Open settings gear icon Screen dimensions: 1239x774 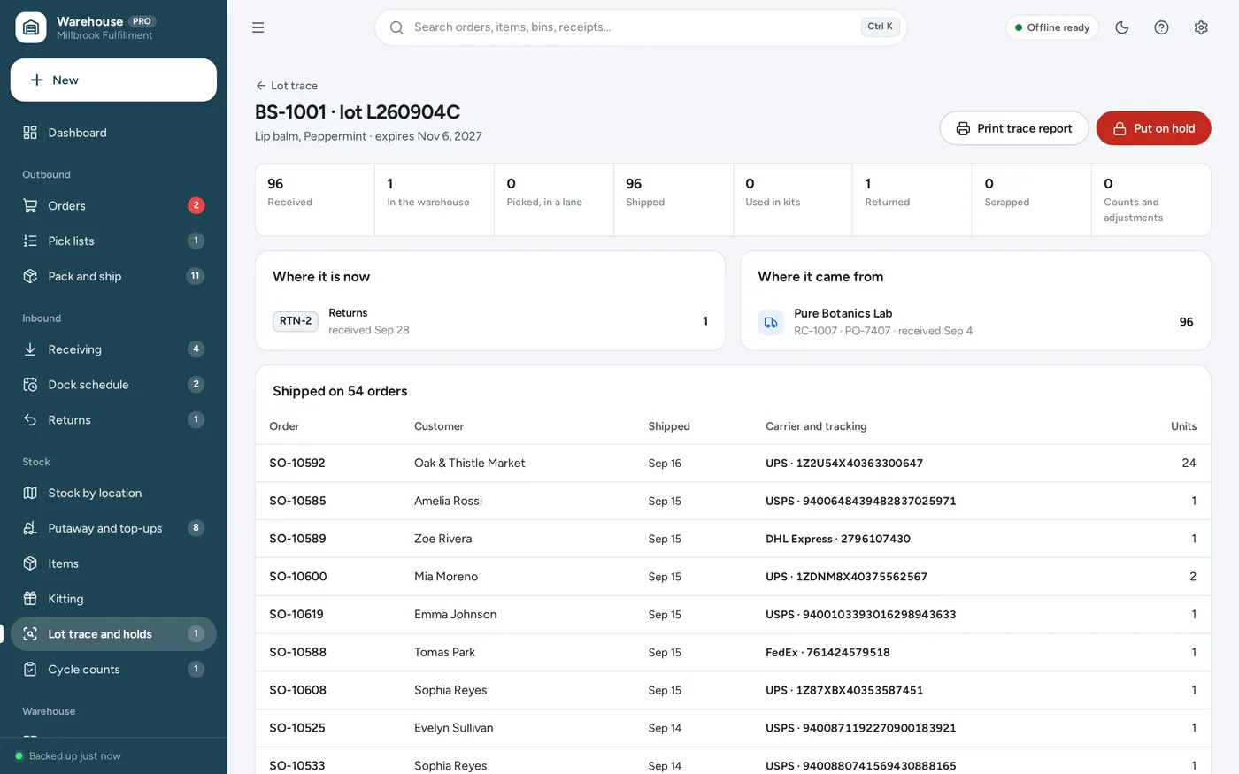click(x=1201, y=27)
